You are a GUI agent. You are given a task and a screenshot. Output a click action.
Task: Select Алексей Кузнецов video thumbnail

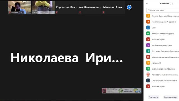[20, 7]
